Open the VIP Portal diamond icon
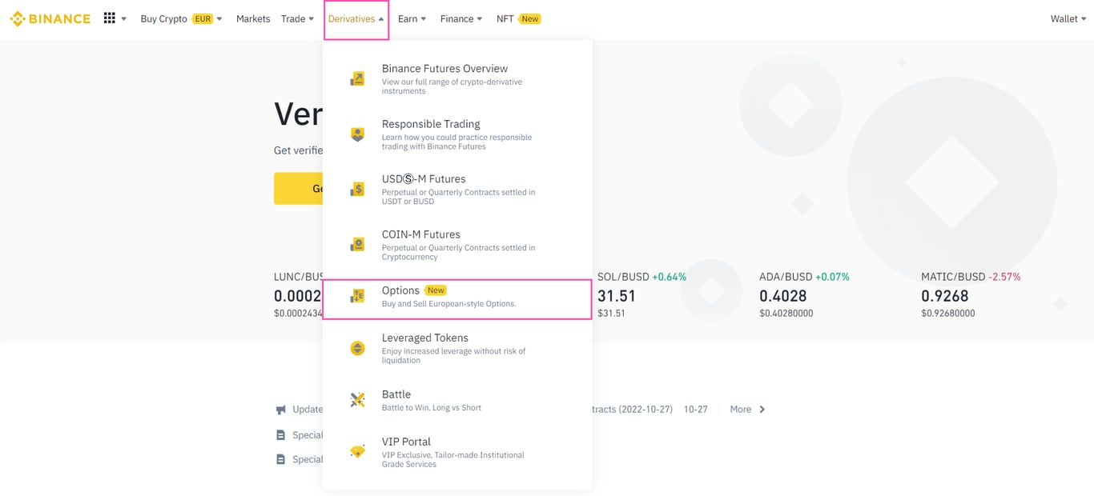 [357, 450]
